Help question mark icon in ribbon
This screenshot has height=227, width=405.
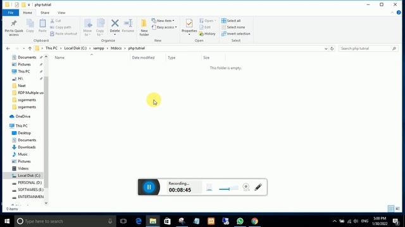click(x=399, y=13)
